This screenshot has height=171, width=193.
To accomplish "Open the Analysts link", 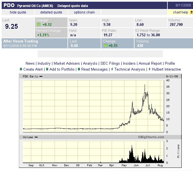I will 90,64.
